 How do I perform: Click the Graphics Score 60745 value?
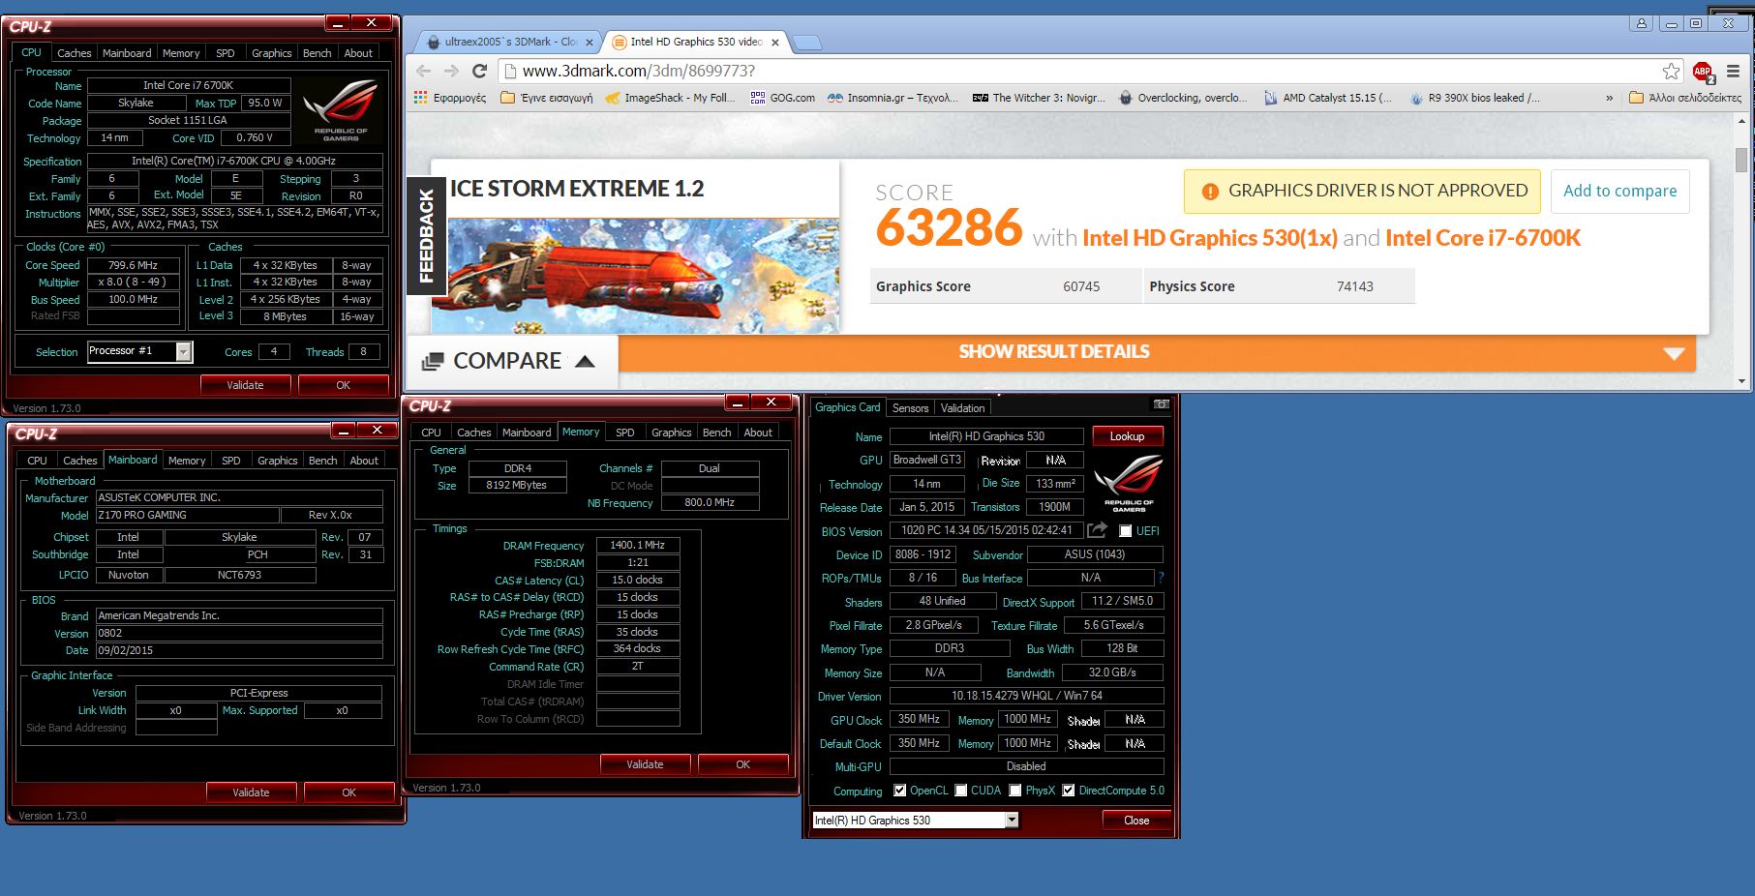[1081, 286]
